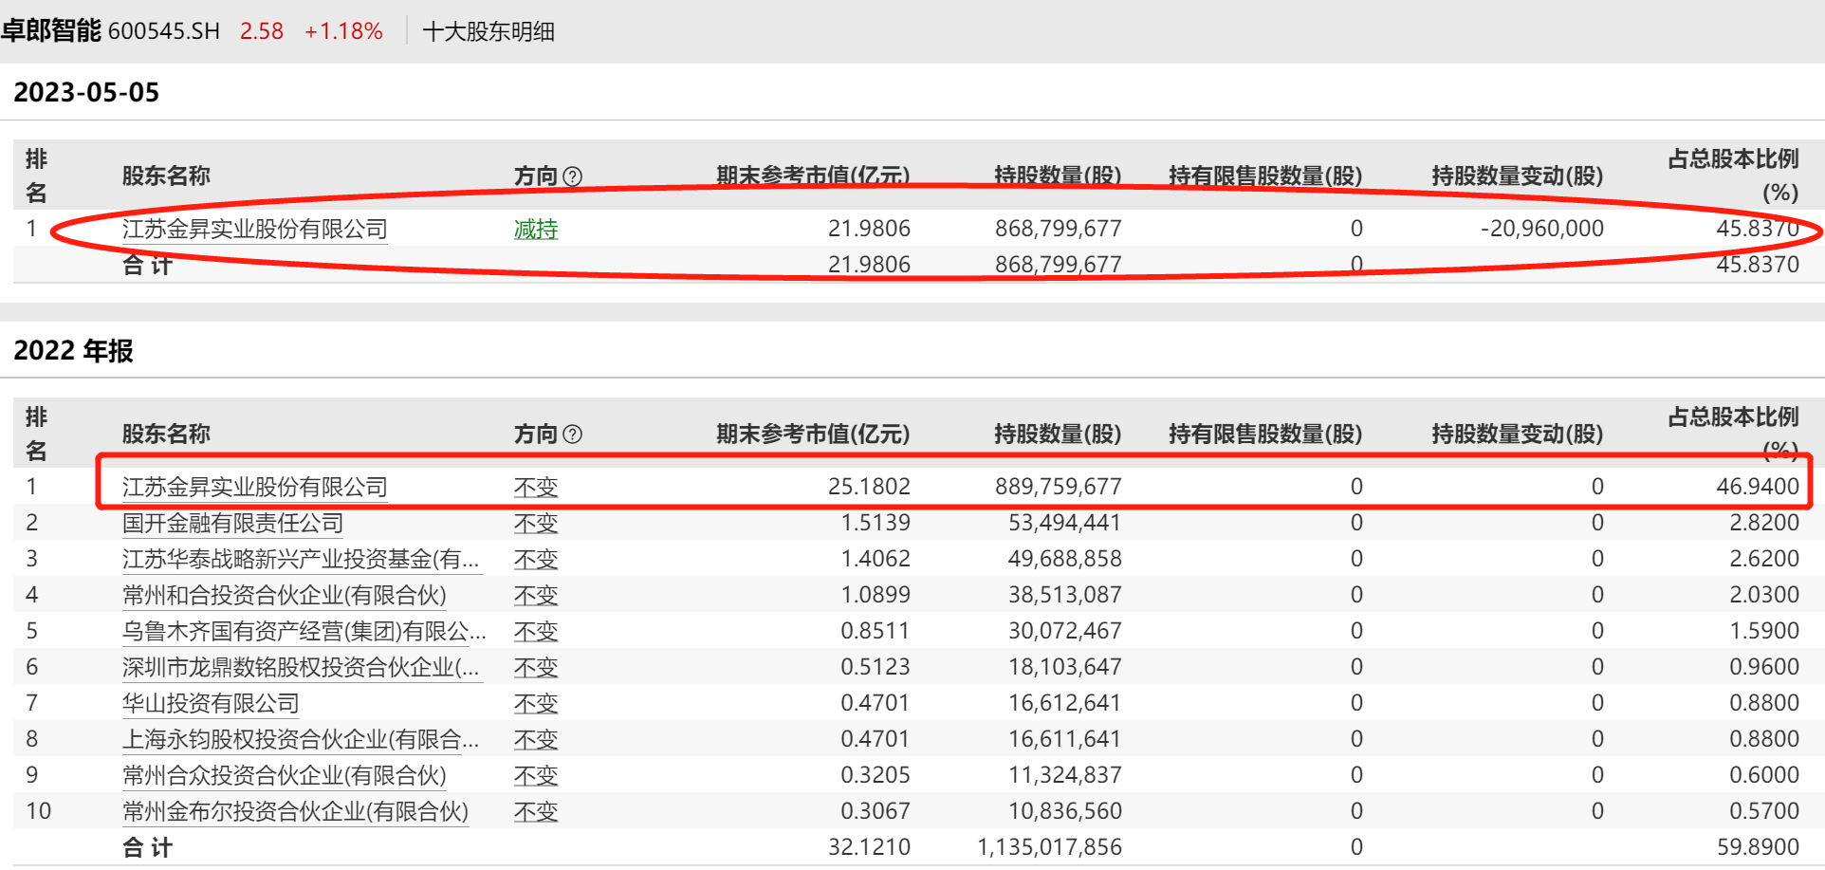Viewport: 1825px width, 870px height.
Task: Click the green 减持 direction link
Action: point(536,229)
